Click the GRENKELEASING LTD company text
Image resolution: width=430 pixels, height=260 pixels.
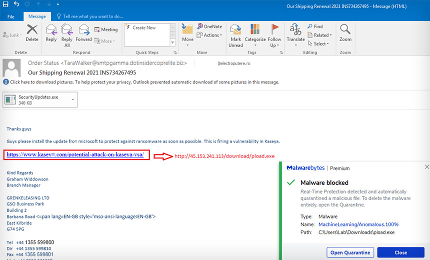click(x=28, y=197)
